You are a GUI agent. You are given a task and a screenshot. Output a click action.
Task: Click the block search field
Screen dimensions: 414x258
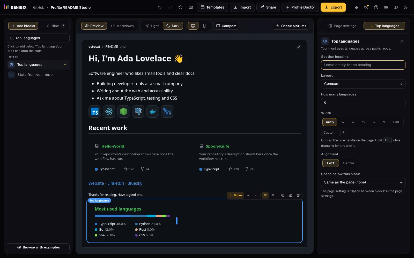point(38,38)
